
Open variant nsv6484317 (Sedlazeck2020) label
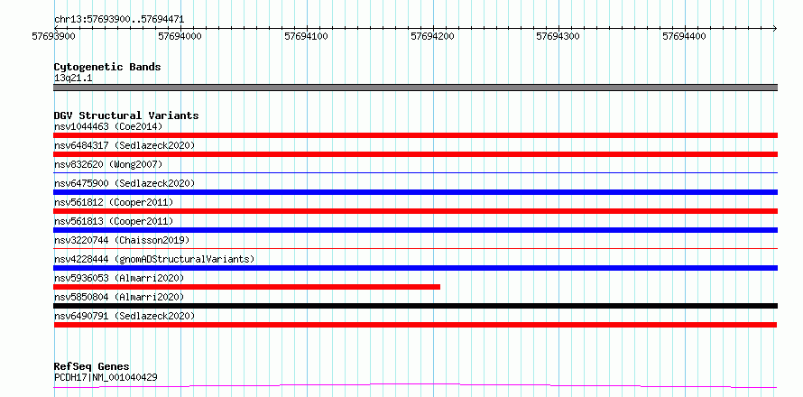[x=125, y=145]
